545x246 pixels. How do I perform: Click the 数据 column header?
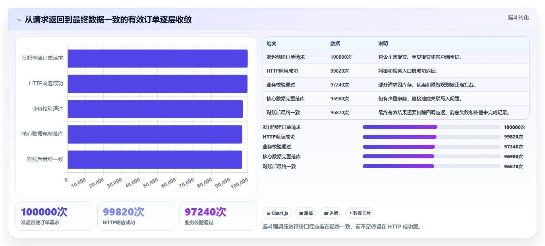[335, 44]
